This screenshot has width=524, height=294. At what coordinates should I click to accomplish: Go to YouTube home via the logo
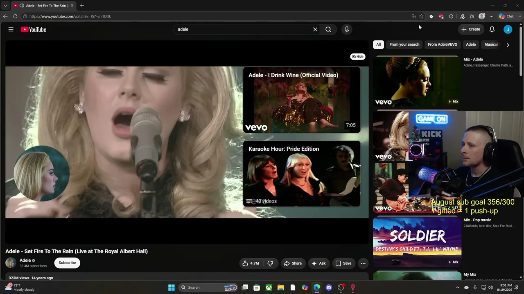pyautogui.click(x=34, y=29)
